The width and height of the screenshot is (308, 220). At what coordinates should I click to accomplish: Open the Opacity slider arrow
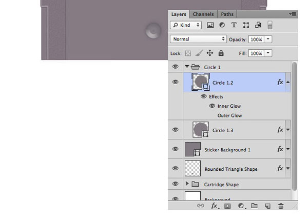tap(268, 39)
